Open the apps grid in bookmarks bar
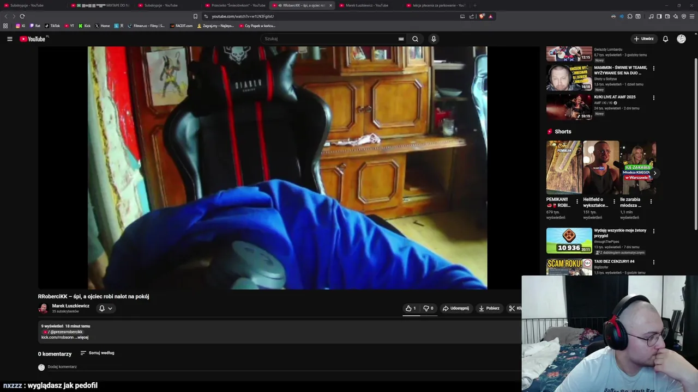Screen dimensions: 698x392 [x=5, y=26]
